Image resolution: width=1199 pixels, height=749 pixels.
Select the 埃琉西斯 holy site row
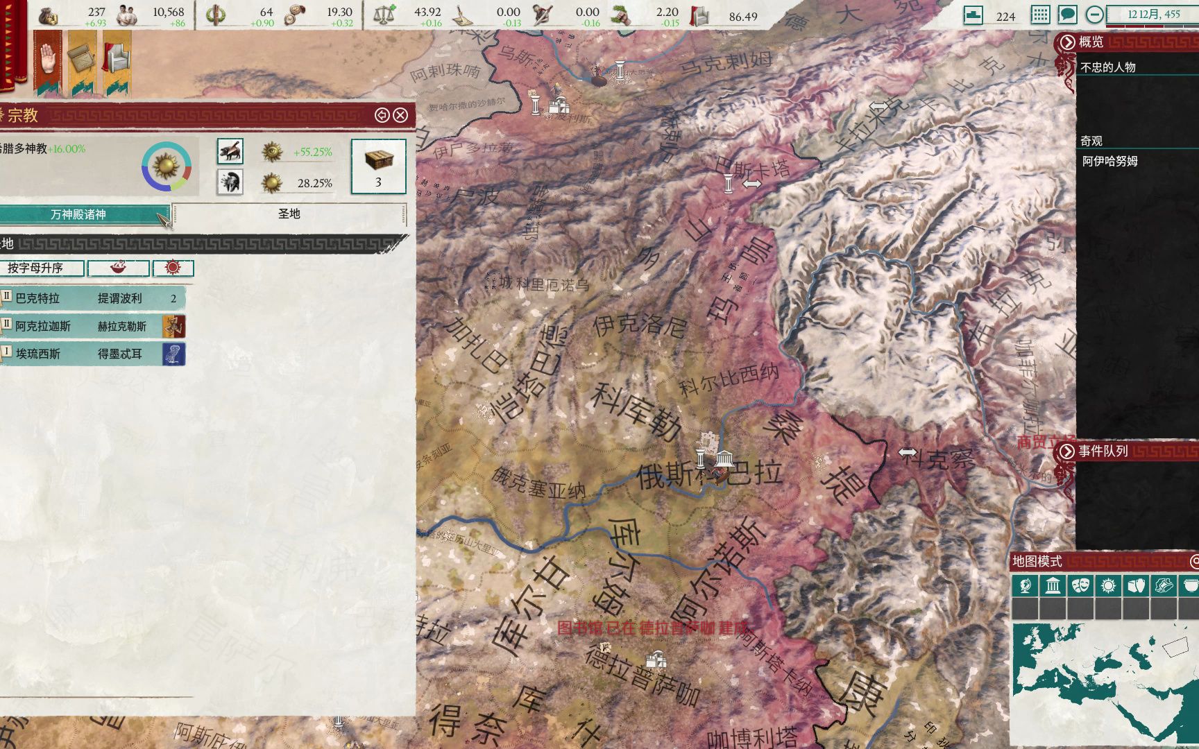92,354
